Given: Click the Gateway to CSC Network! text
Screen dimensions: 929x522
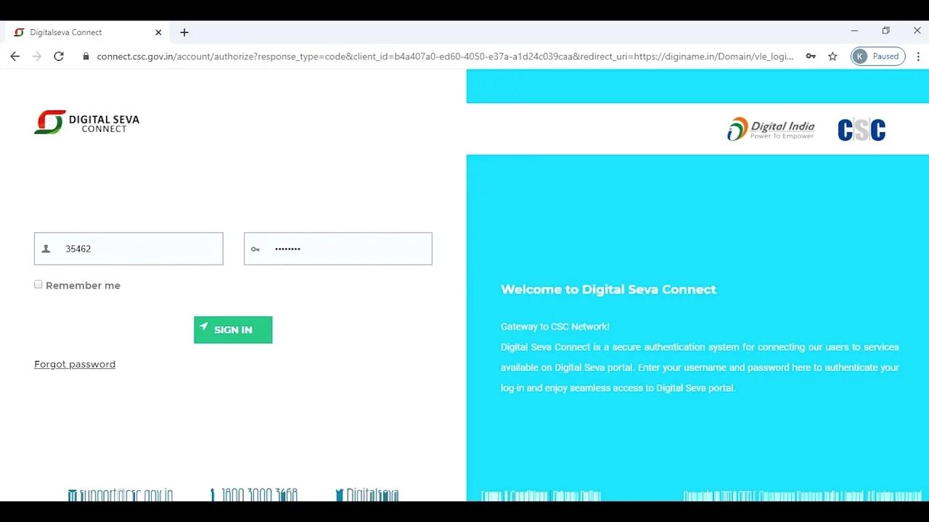Looking at the screenshot, I should click(555, 326).
